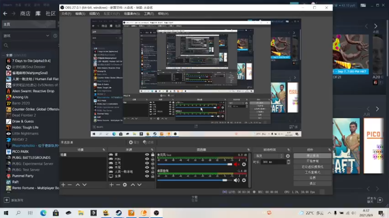
Task: Click the upper right chevron in the Steam showcase
Action: pos(375,26)
